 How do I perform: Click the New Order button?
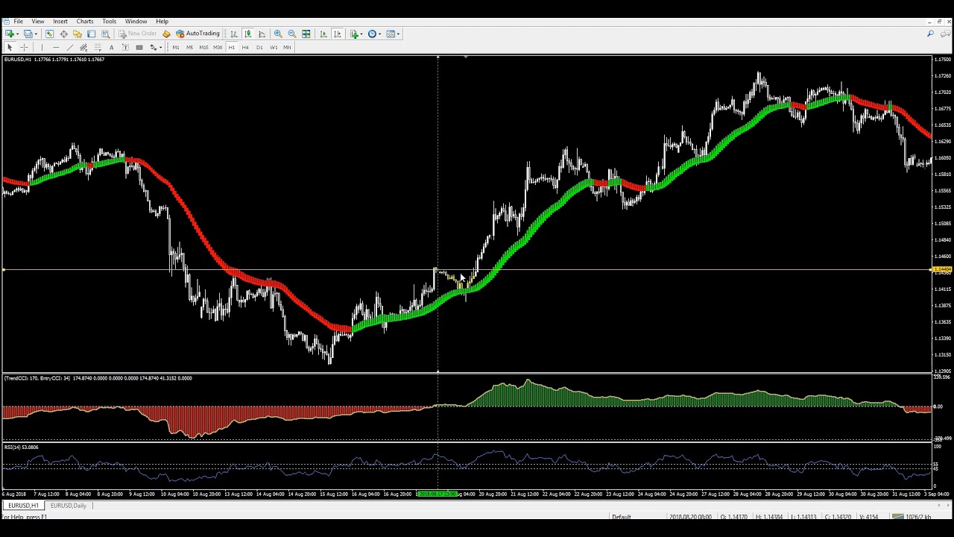pos(138,34)
